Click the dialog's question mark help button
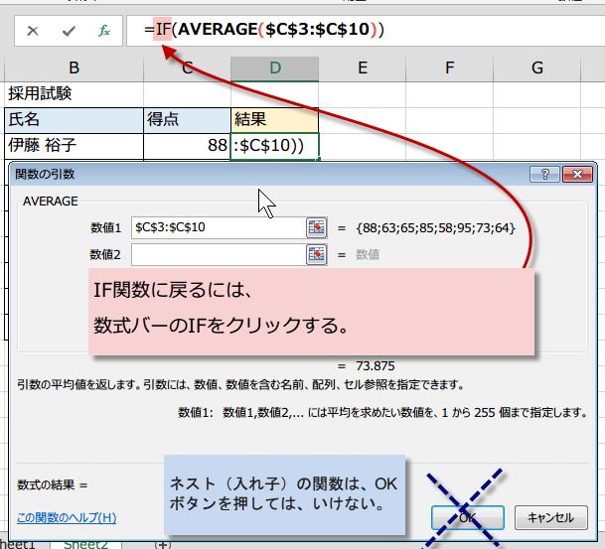 click(x=544, y=174)
